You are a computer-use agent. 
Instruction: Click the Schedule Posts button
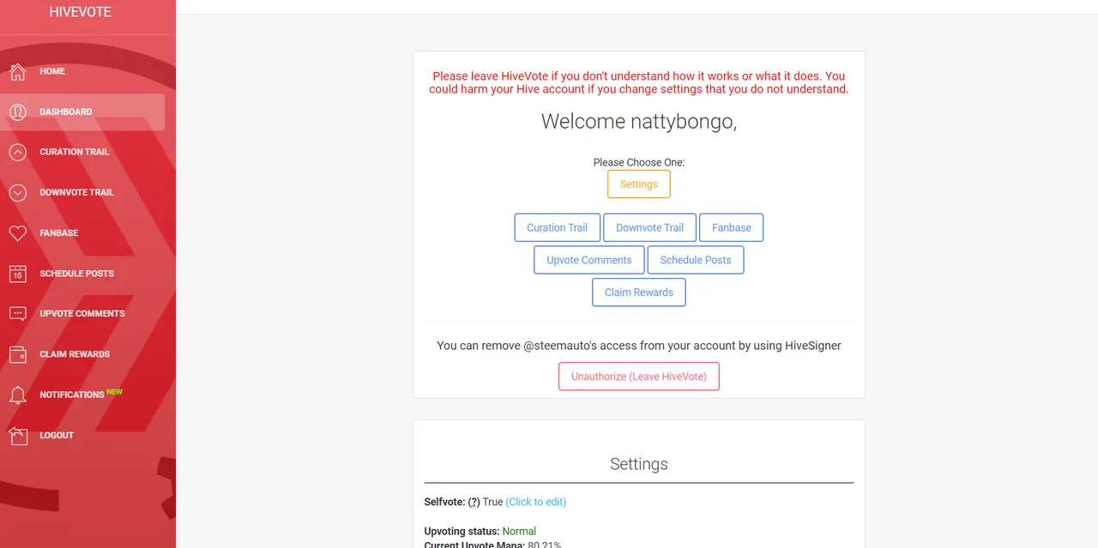(x=696, y=260)
